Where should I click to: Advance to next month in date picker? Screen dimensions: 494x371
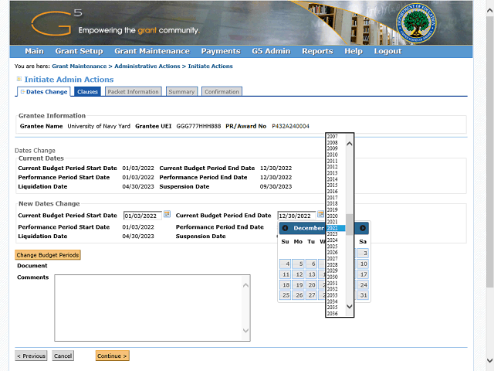362,228
